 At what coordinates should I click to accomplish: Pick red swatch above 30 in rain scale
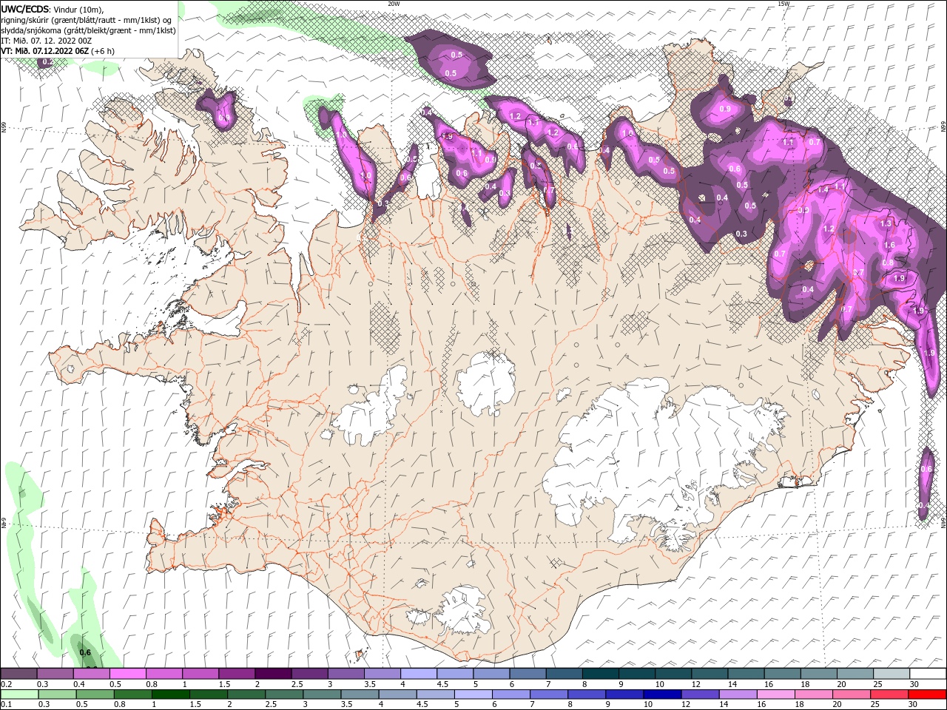(928, 694)
